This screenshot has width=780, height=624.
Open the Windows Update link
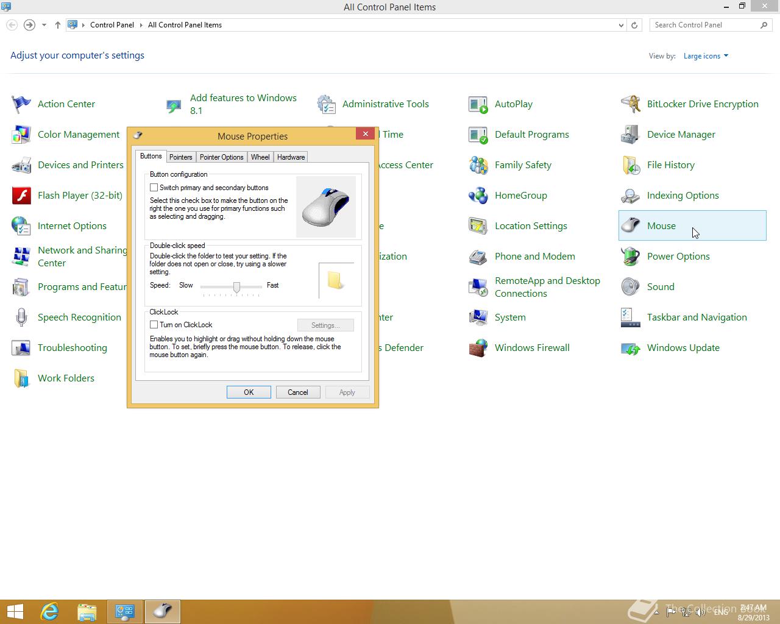click(683, 348)
